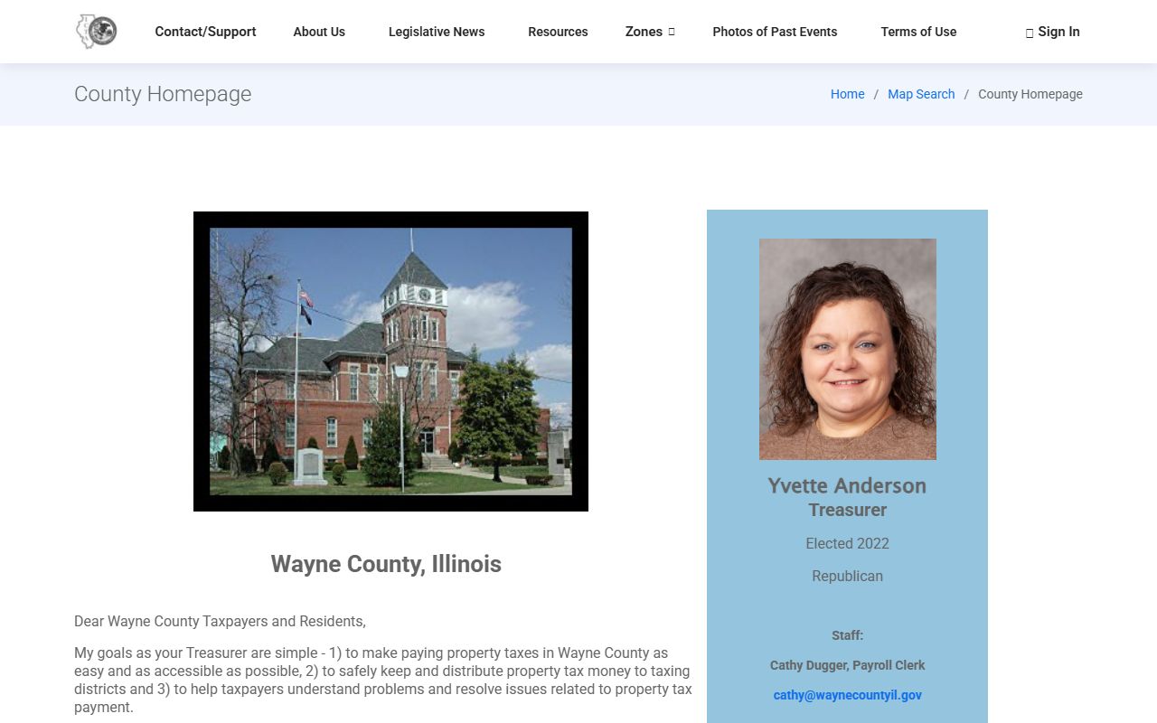
Task: Click the Wayne County courthouse photo
Action: pos(390,361)
